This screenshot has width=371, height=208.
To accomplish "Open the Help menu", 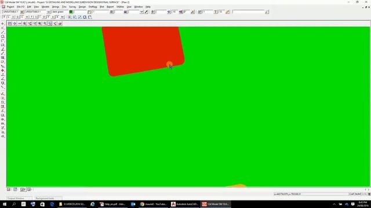I will [x=148, y=7].
